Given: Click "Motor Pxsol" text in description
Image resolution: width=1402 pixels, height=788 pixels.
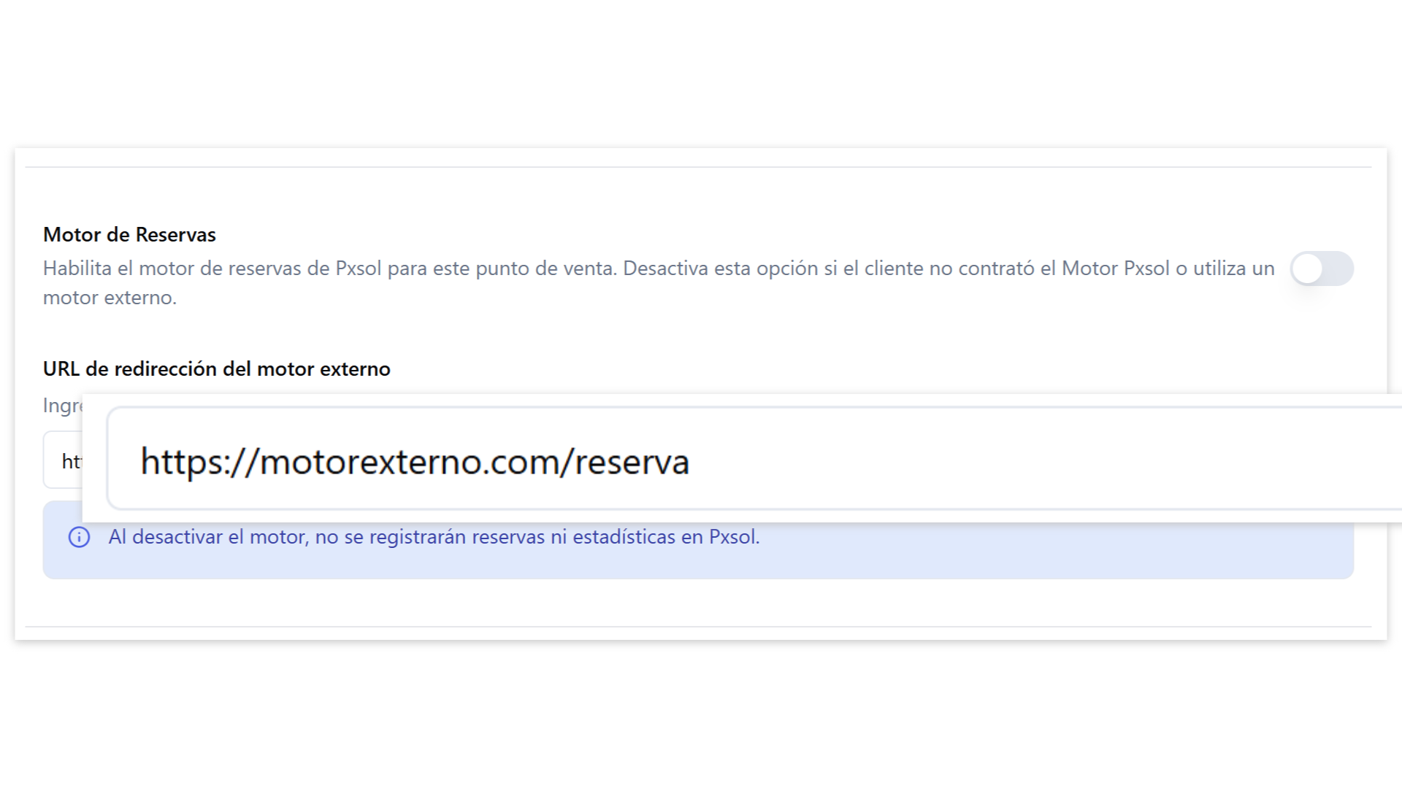Looking at the screenshot, I should (1115, 269).
